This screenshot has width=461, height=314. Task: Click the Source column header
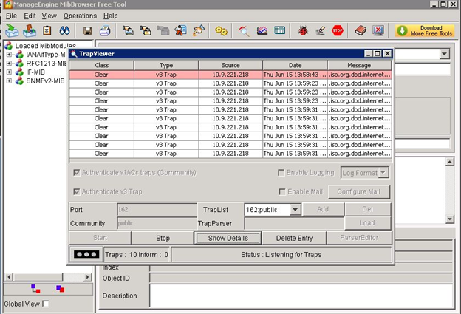(230, 65)
